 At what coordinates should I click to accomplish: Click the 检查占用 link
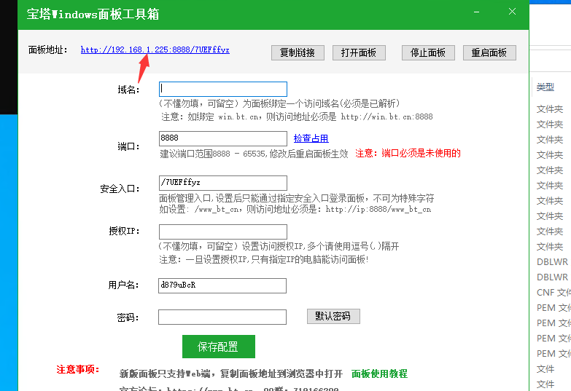tap(311, 138)
